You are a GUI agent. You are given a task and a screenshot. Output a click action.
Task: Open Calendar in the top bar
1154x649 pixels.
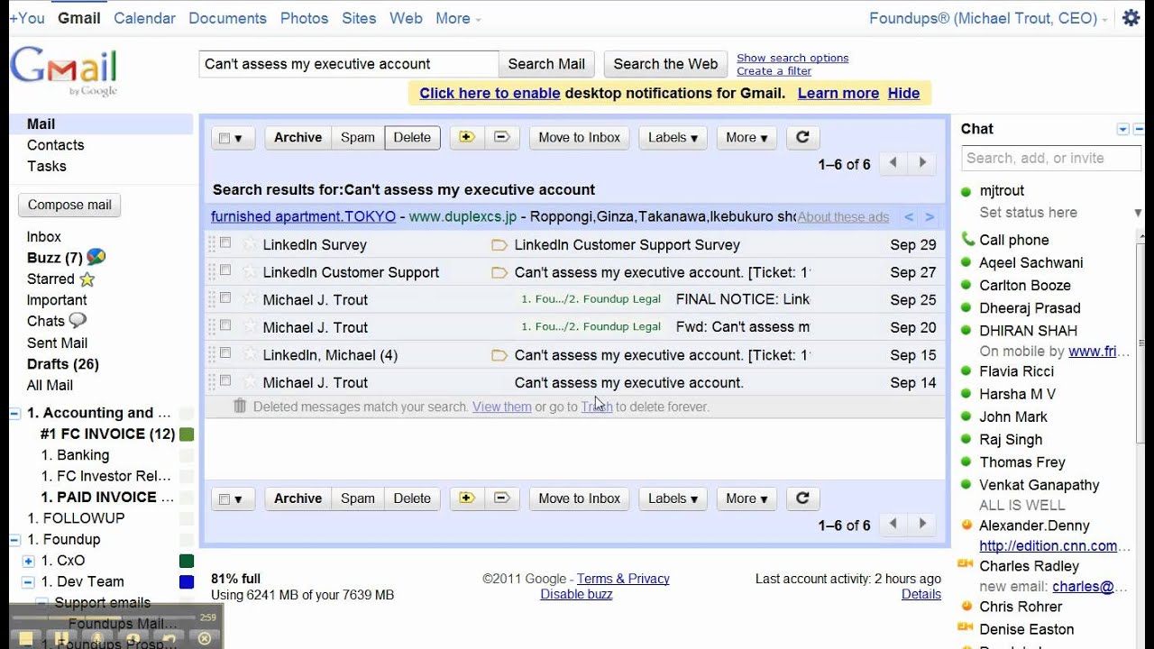[144, 18]
